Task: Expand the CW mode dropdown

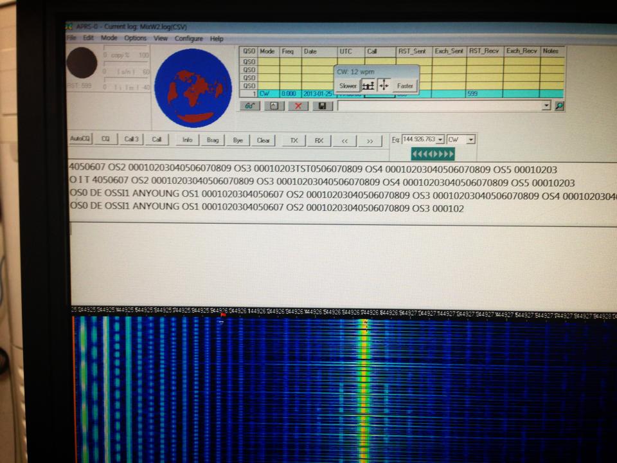Action: [471, 140]
